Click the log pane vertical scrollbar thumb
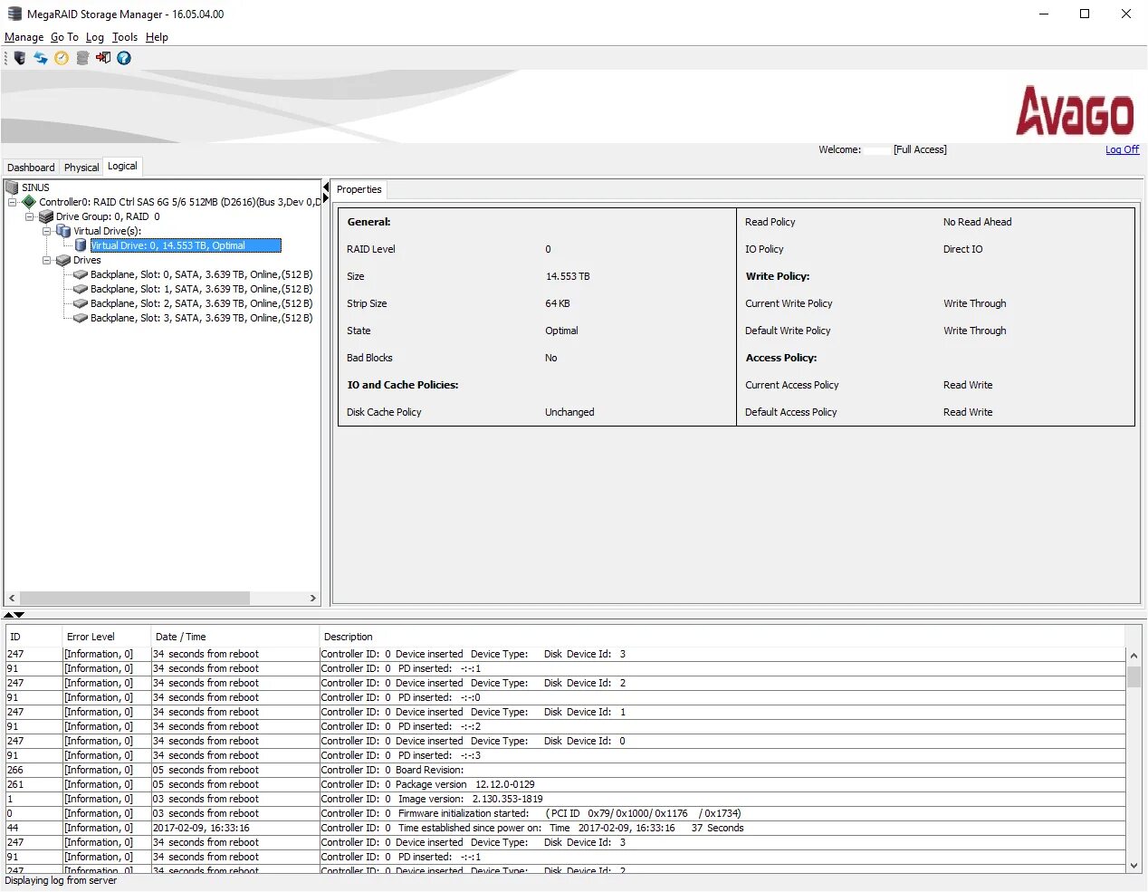The image size is (1148, 892). pyautogui.click(x=1134, y=676)
